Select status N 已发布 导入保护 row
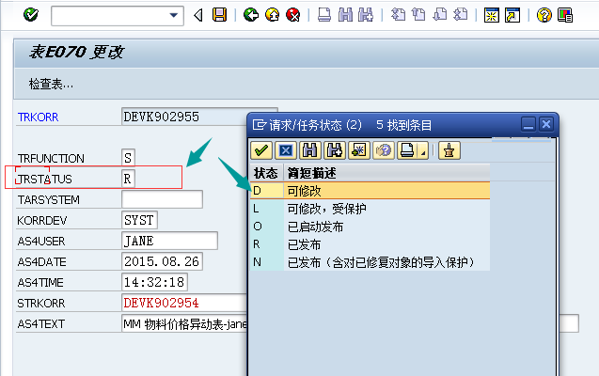599x376 pixels. (370, 262)
